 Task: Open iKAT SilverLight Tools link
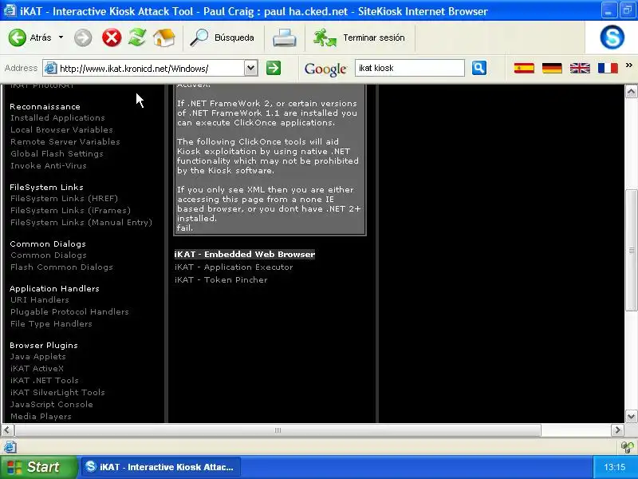coord(57,392)
